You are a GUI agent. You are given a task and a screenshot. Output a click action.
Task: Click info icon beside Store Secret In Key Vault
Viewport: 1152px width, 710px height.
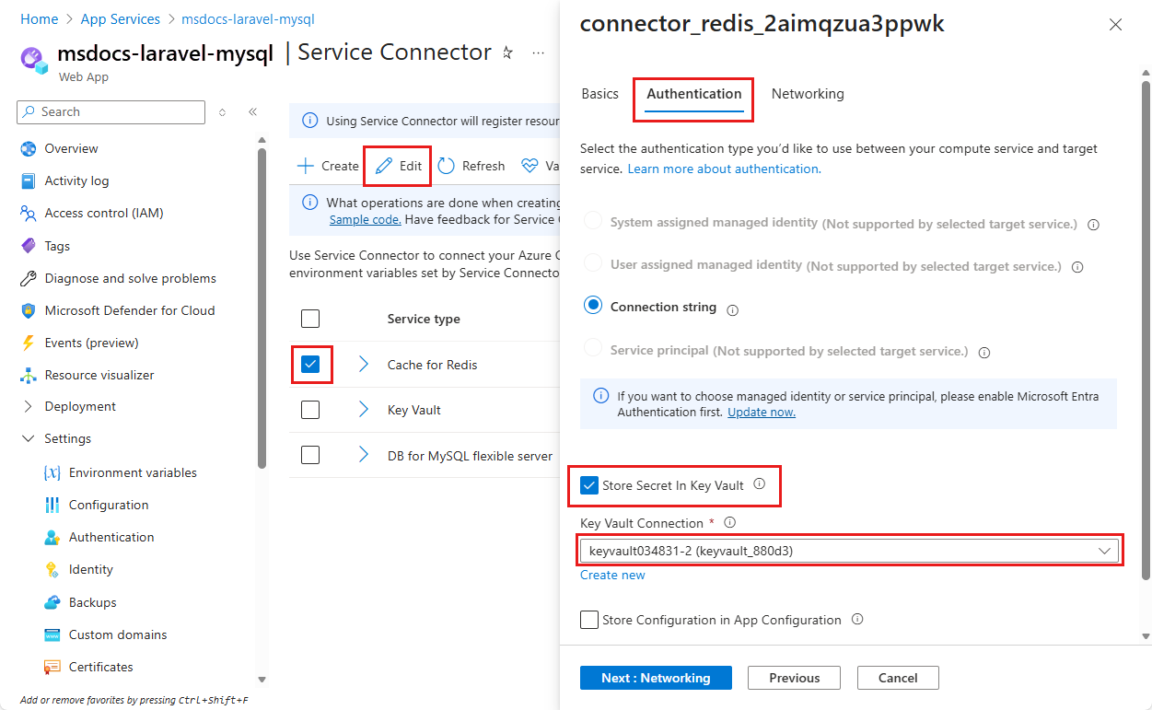pyautogui.click(x=760, y=483)
